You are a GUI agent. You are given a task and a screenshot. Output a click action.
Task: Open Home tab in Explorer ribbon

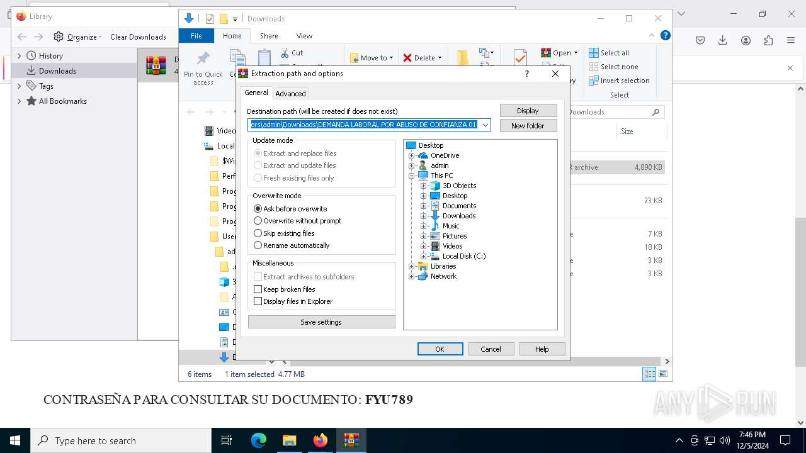(x=232, y=36)
